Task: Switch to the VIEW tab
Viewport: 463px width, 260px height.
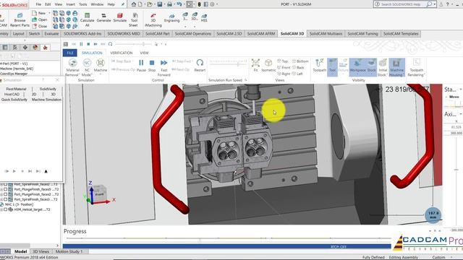Action: [x=144, y=53]
